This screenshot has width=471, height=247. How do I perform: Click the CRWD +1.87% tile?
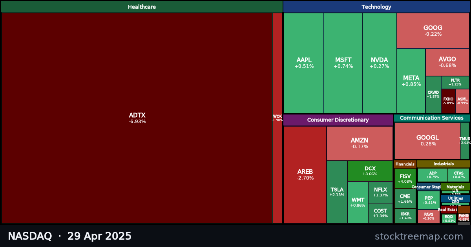click(433, 94)
